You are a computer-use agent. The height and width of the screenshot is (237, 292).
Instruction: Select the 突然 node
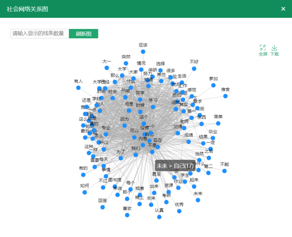[126, 64]
